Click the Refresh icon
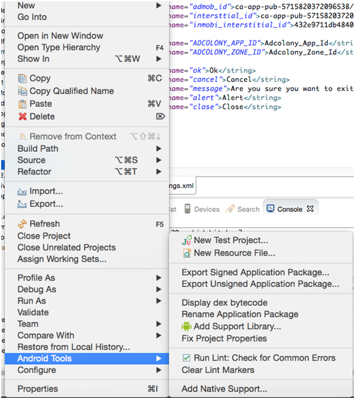Screen dimensions: 355x399 23,224
